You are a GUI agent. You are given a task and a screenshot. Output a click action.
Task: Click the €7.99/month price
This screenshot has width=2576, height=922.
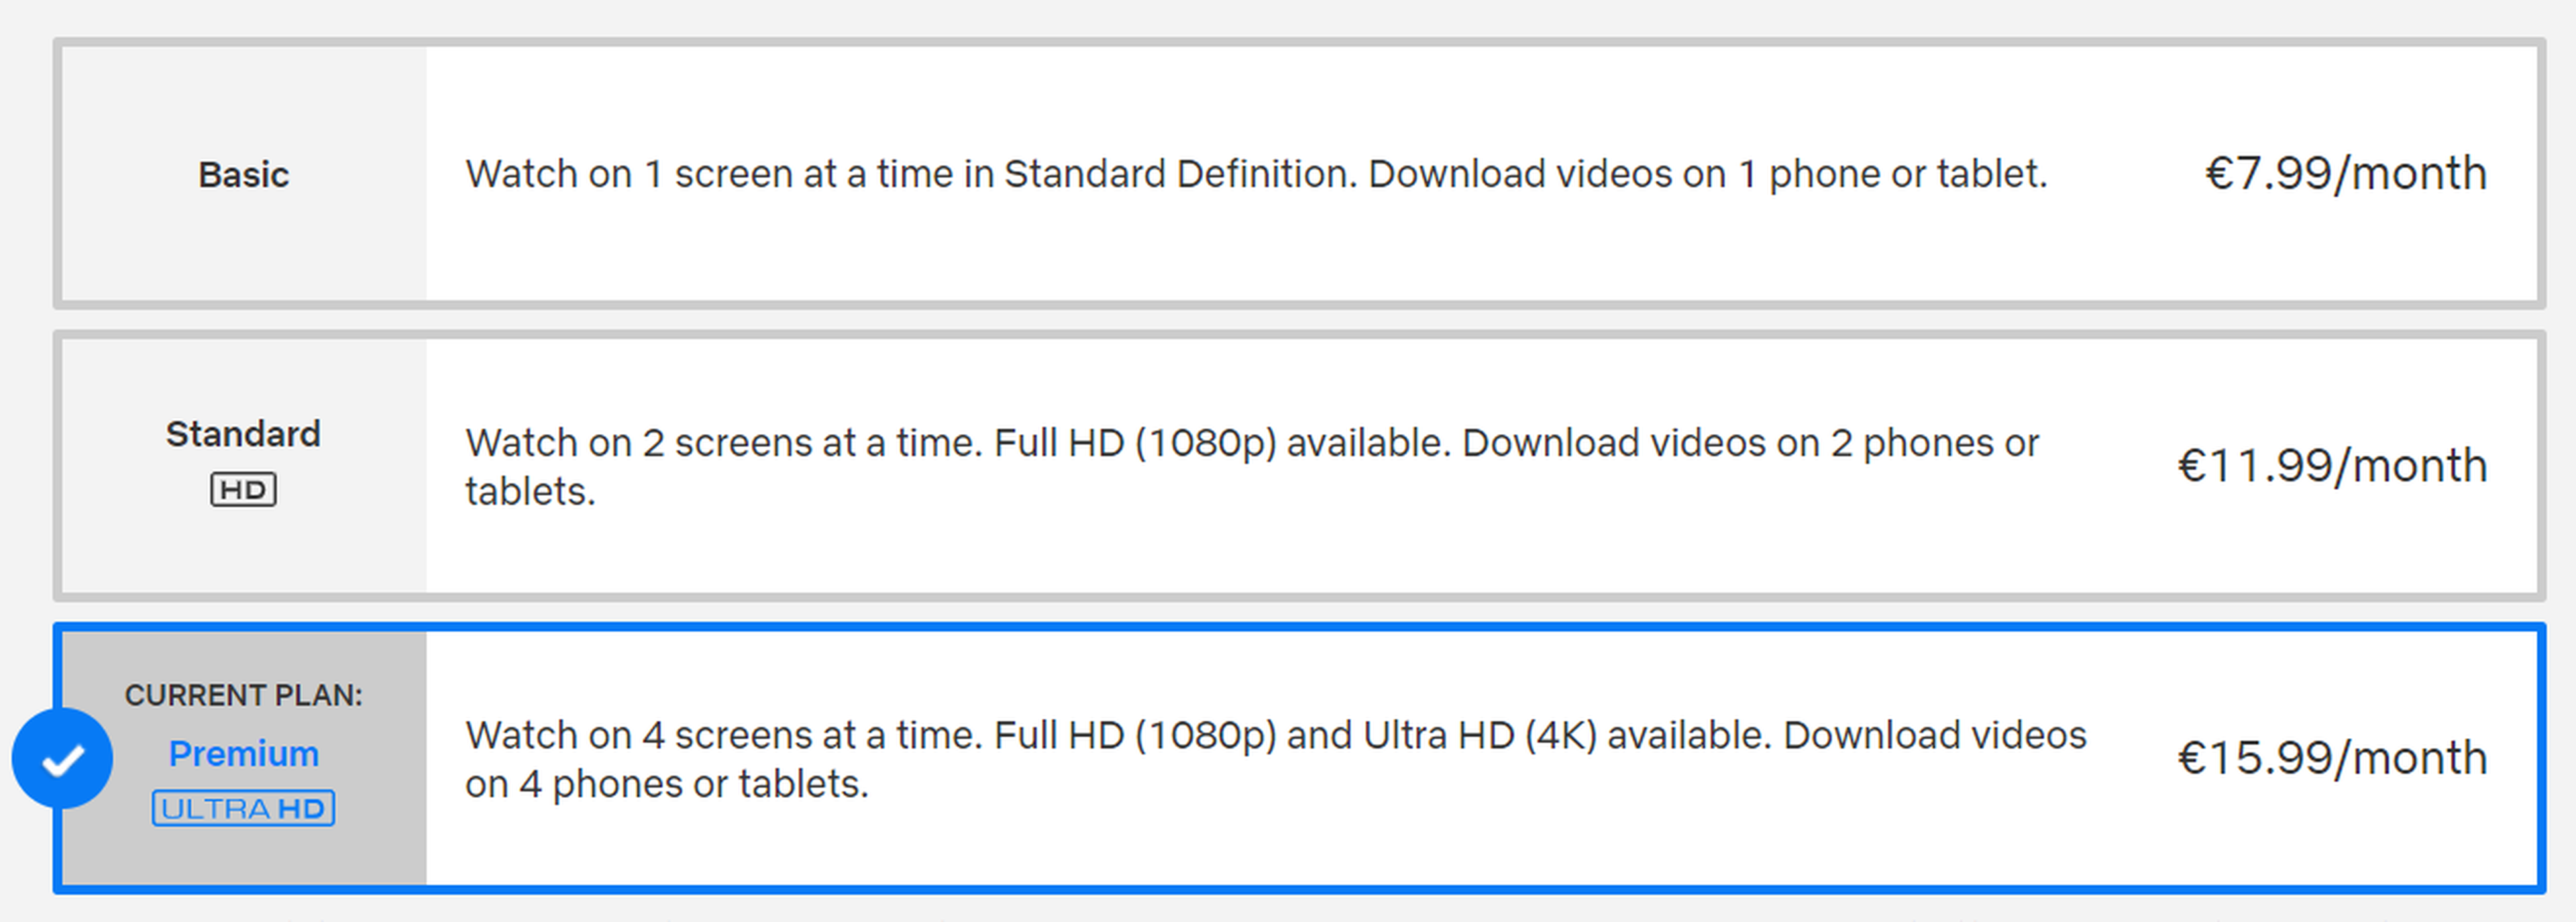pos(2345,173)
